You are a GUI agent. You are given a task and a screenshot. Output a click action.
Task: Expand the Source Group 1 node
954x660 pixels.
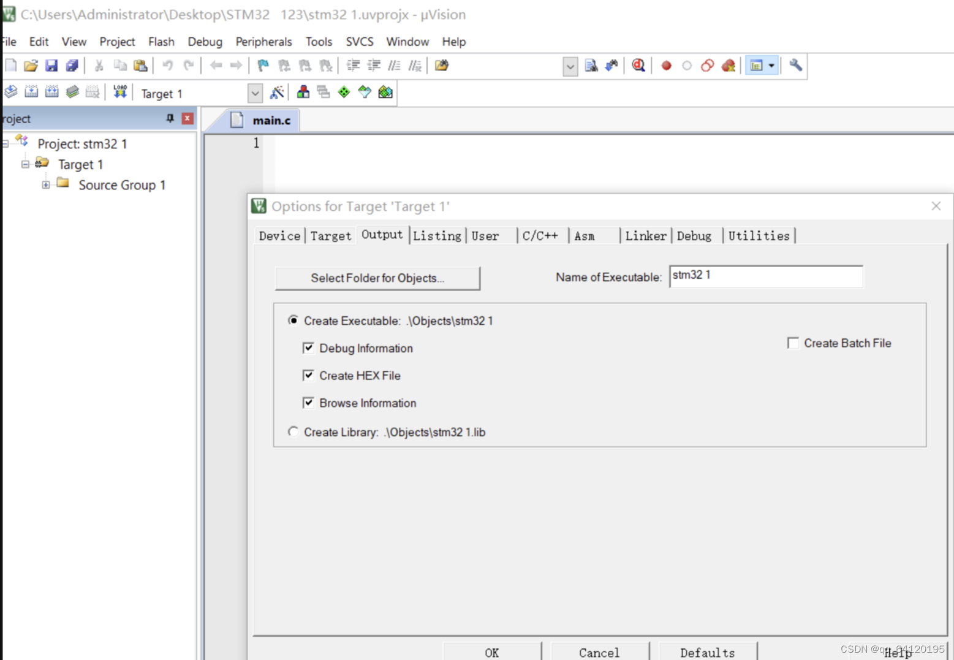[x=46, y=184]
